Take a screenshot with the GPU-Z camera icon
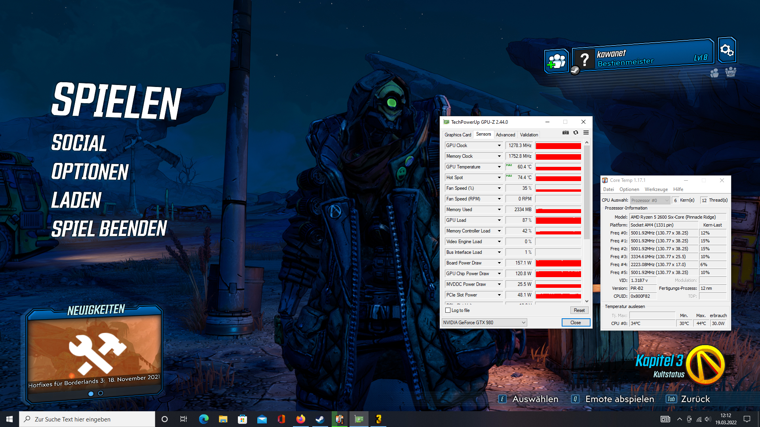 565,133
